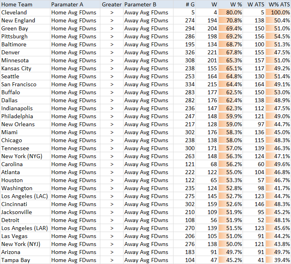Screen dimensions: 291x264
Task: Select Dallas's 62.4% win percentage cell
Action: coord(231,100)
